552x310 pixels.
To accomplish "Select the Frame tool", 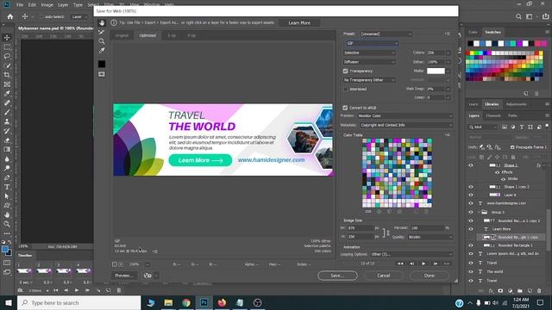I will tap(7, 84).
